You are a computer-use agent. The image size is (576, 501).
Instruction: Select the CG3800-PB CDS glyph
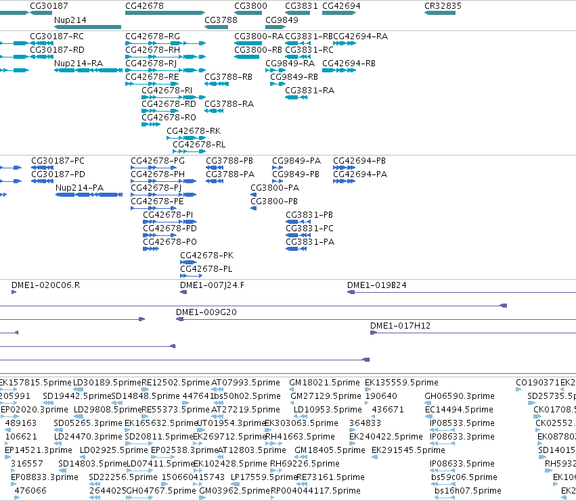(253, 208)
